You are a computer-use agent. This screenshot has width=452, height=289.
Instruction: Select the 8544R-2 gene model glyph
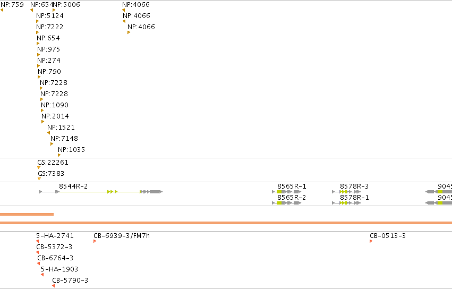[x=101, y=192]
